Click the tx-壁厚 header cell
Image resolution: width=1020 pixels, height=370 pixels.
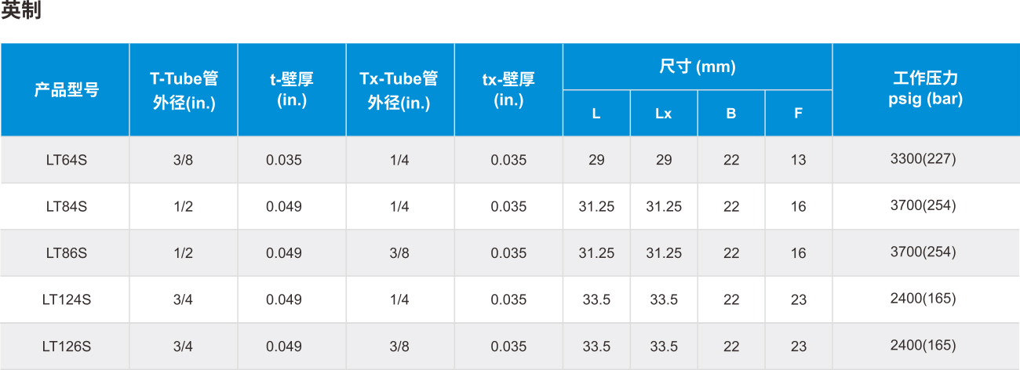tap(508, 90)
